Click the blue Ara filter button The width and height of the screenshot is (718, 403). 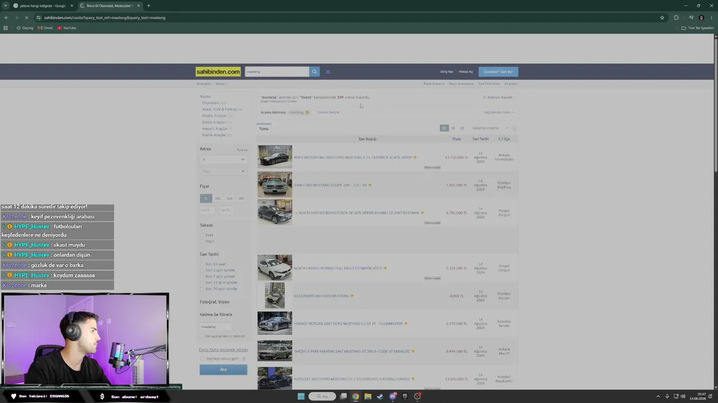pyautogui.click(x=223, y=369)
